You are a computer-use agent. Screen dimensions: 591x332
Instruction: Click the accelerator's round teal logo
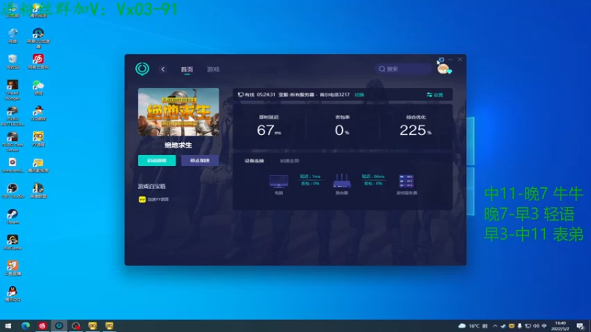point(142,69)
